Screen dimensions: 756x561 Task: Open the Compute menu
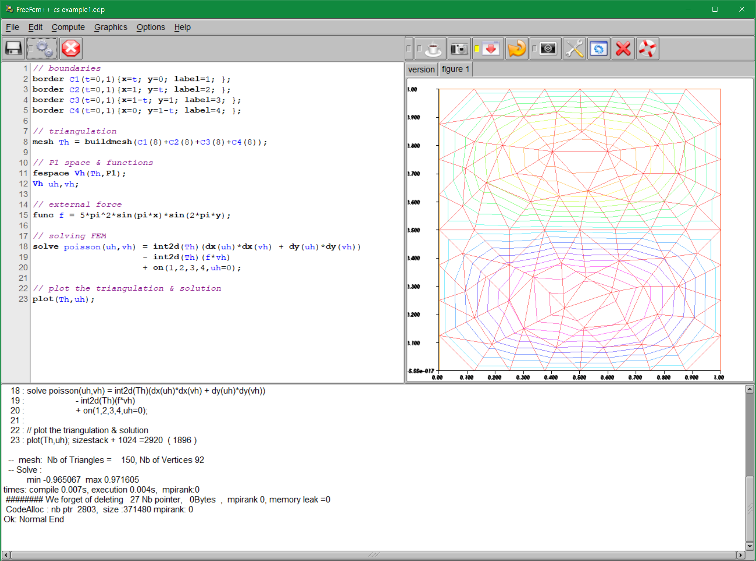(x=68, y=27)
